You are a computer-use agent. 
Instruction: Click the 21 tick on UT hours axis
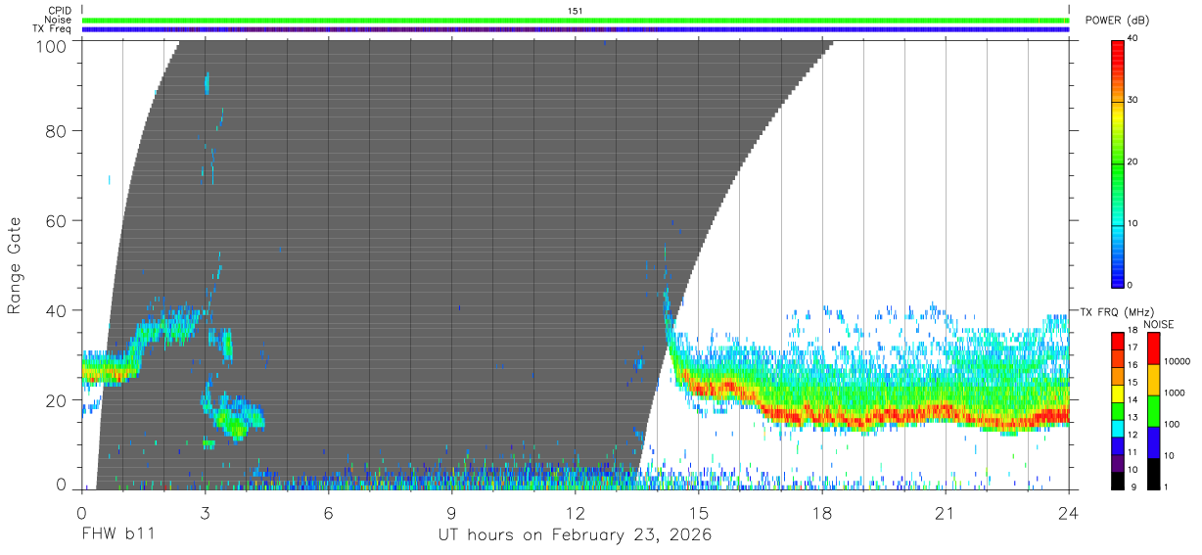(945, 512)
